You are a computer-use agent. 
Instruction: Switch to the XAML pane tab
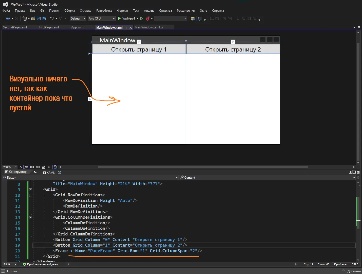[49, 173]
